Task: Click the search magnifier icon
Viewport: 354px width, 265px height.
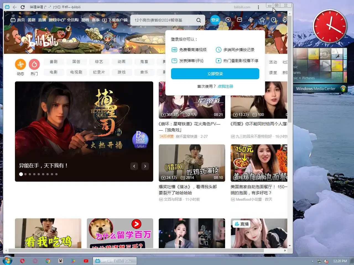Action: coord(199,20)
